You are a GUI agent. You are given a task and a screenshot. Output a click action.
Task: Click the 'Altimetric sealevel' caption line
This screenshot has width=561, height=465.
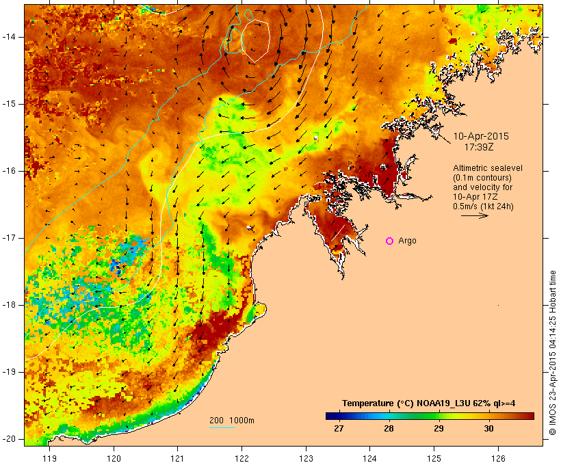click(x=488, y=168)
